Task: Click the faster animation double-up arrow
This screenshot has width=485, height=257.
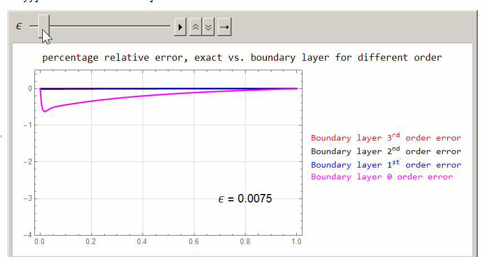Action: [x=195, y=26]
